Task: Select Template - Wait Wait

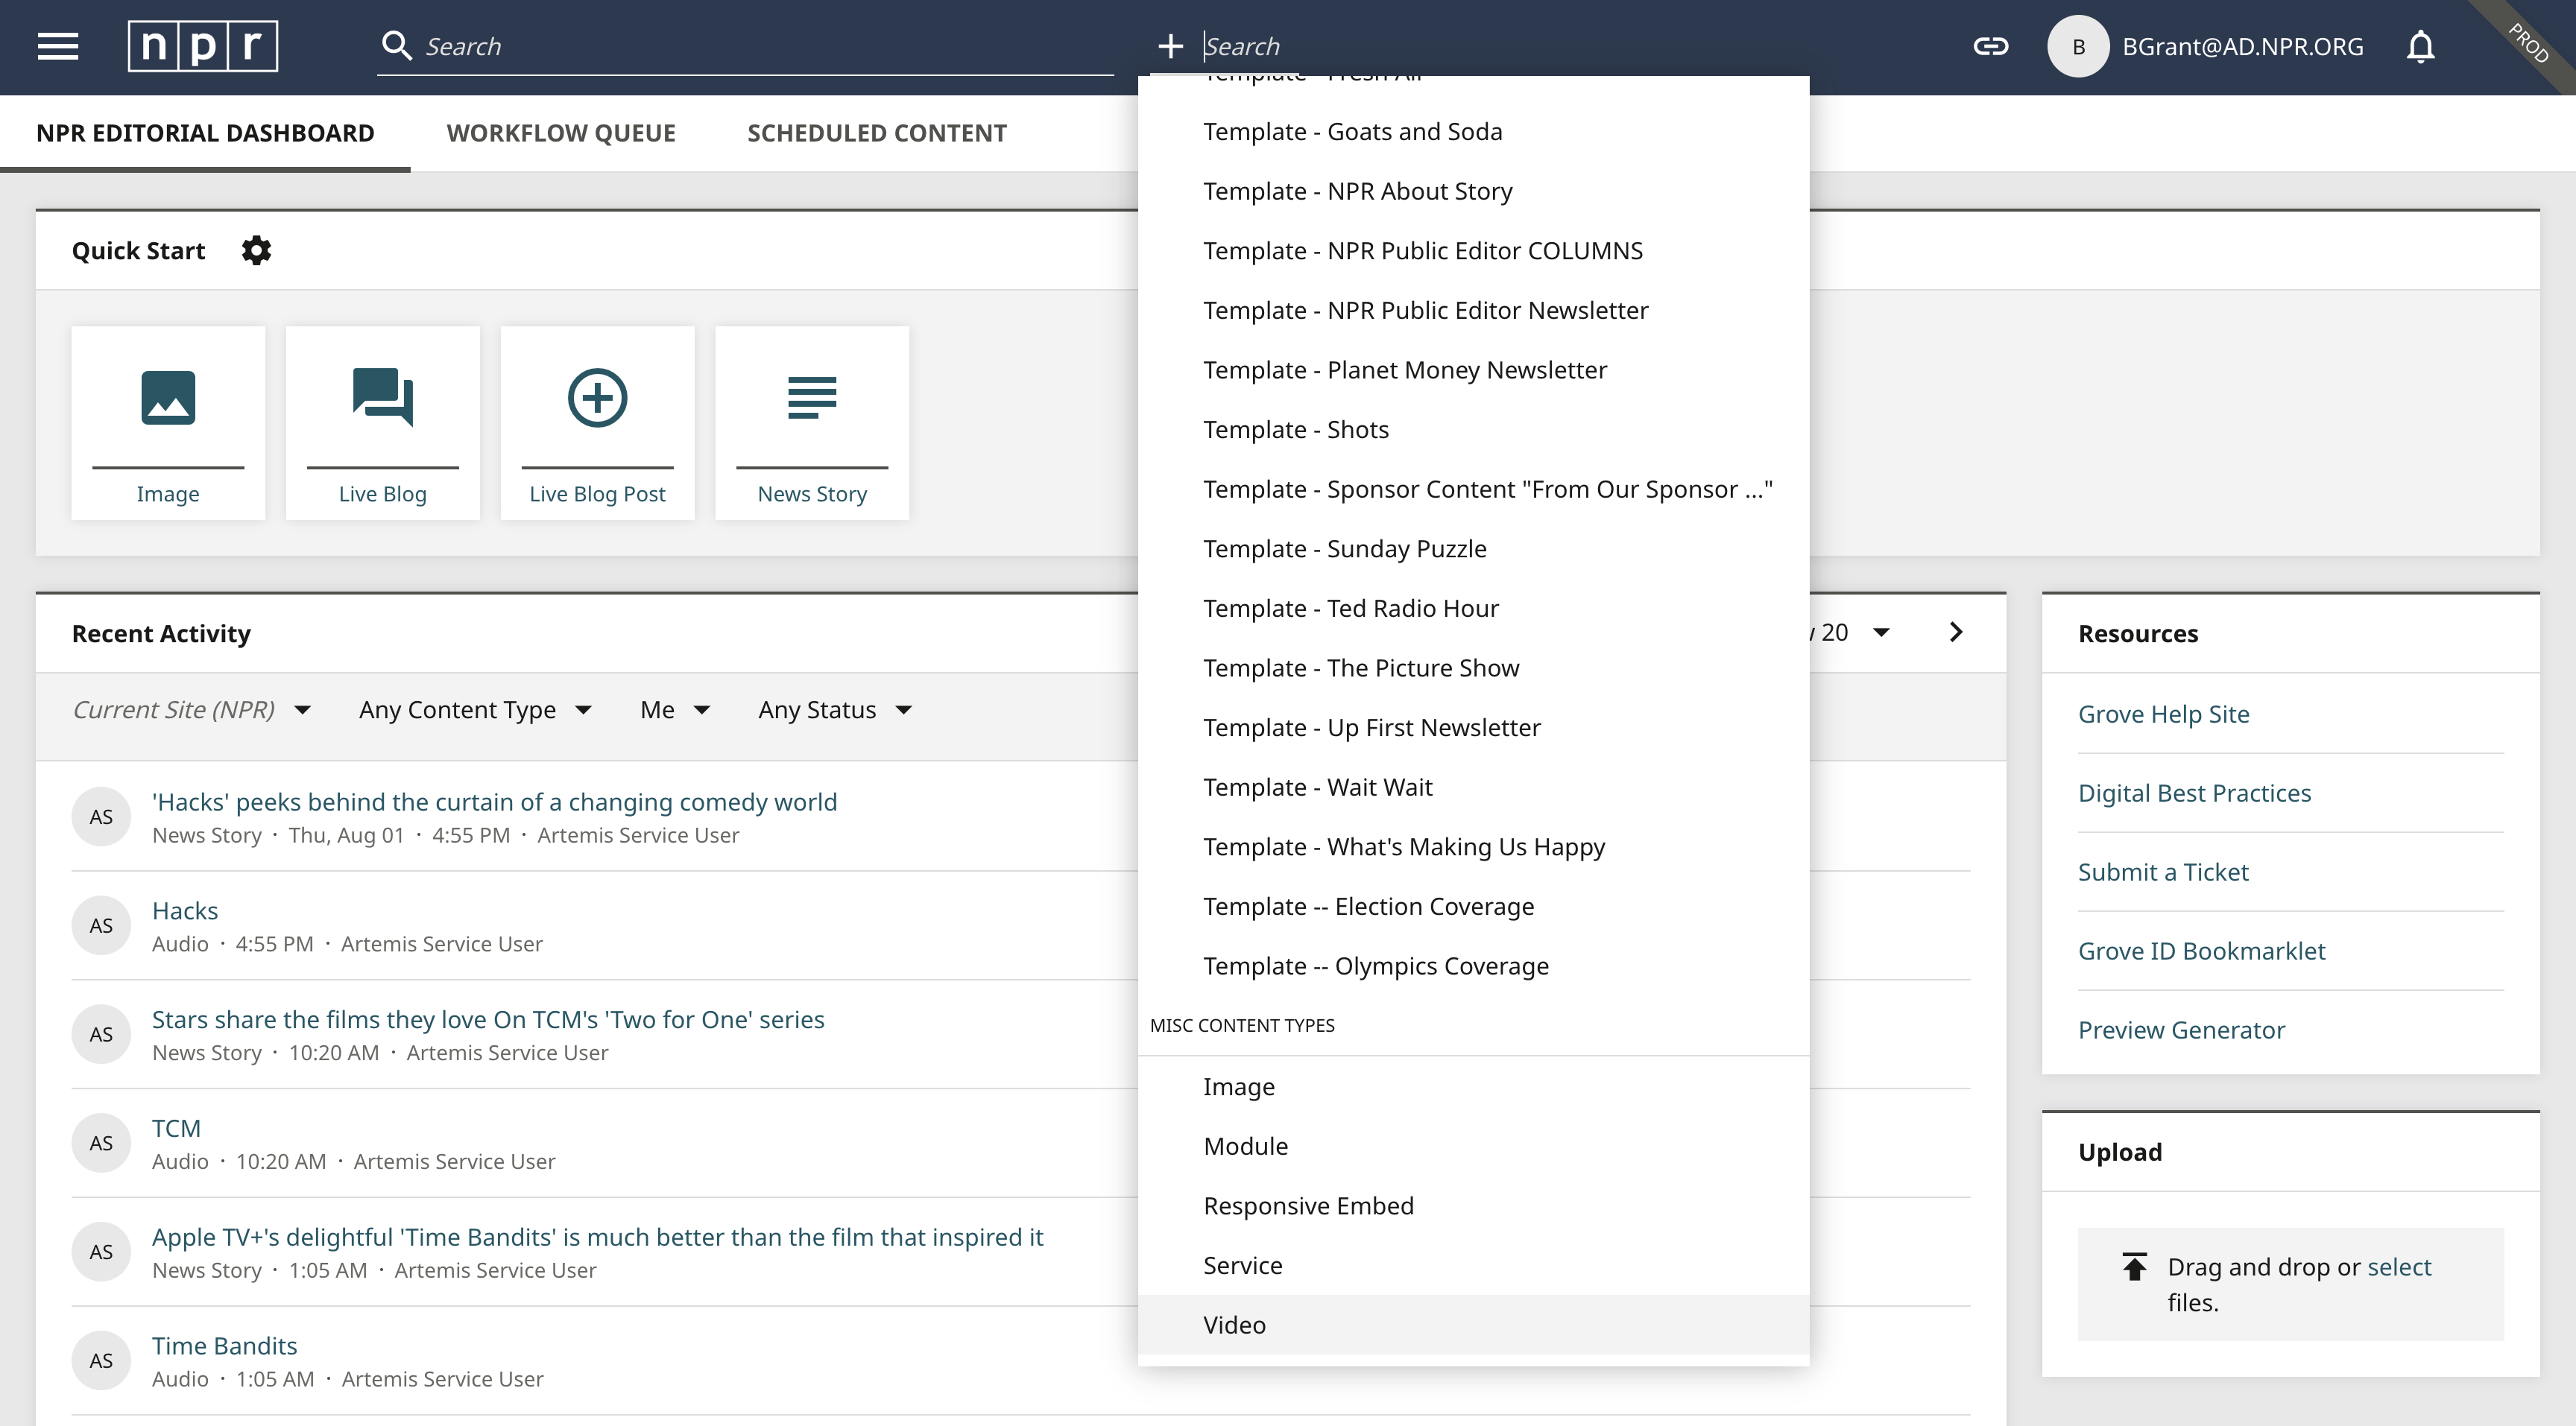Action: (x=1473, y=788)
